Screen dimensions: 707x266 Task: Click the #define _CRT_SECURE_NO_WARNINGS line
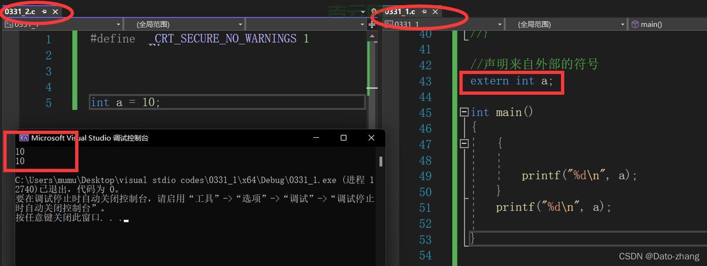pyautogui.click(x=199, y=39)
